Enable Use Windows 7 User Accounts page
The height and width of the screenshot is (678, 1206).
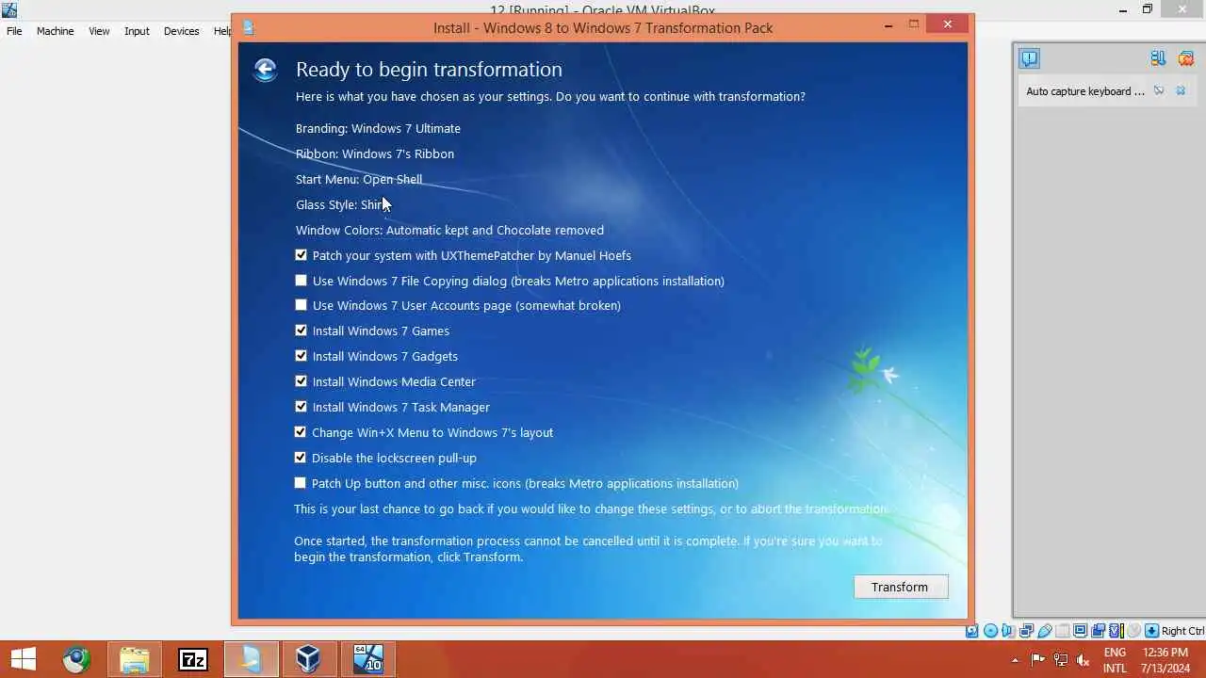pos(301,305)
